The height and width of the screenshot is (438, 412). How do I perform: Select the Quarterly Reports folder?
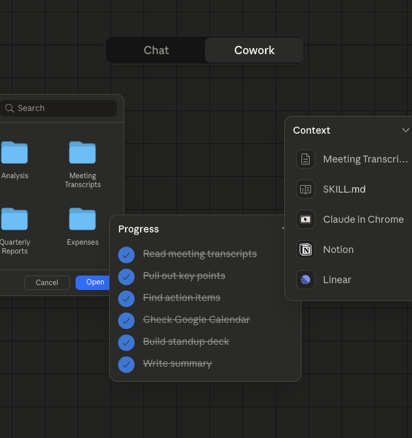(14, 219)
